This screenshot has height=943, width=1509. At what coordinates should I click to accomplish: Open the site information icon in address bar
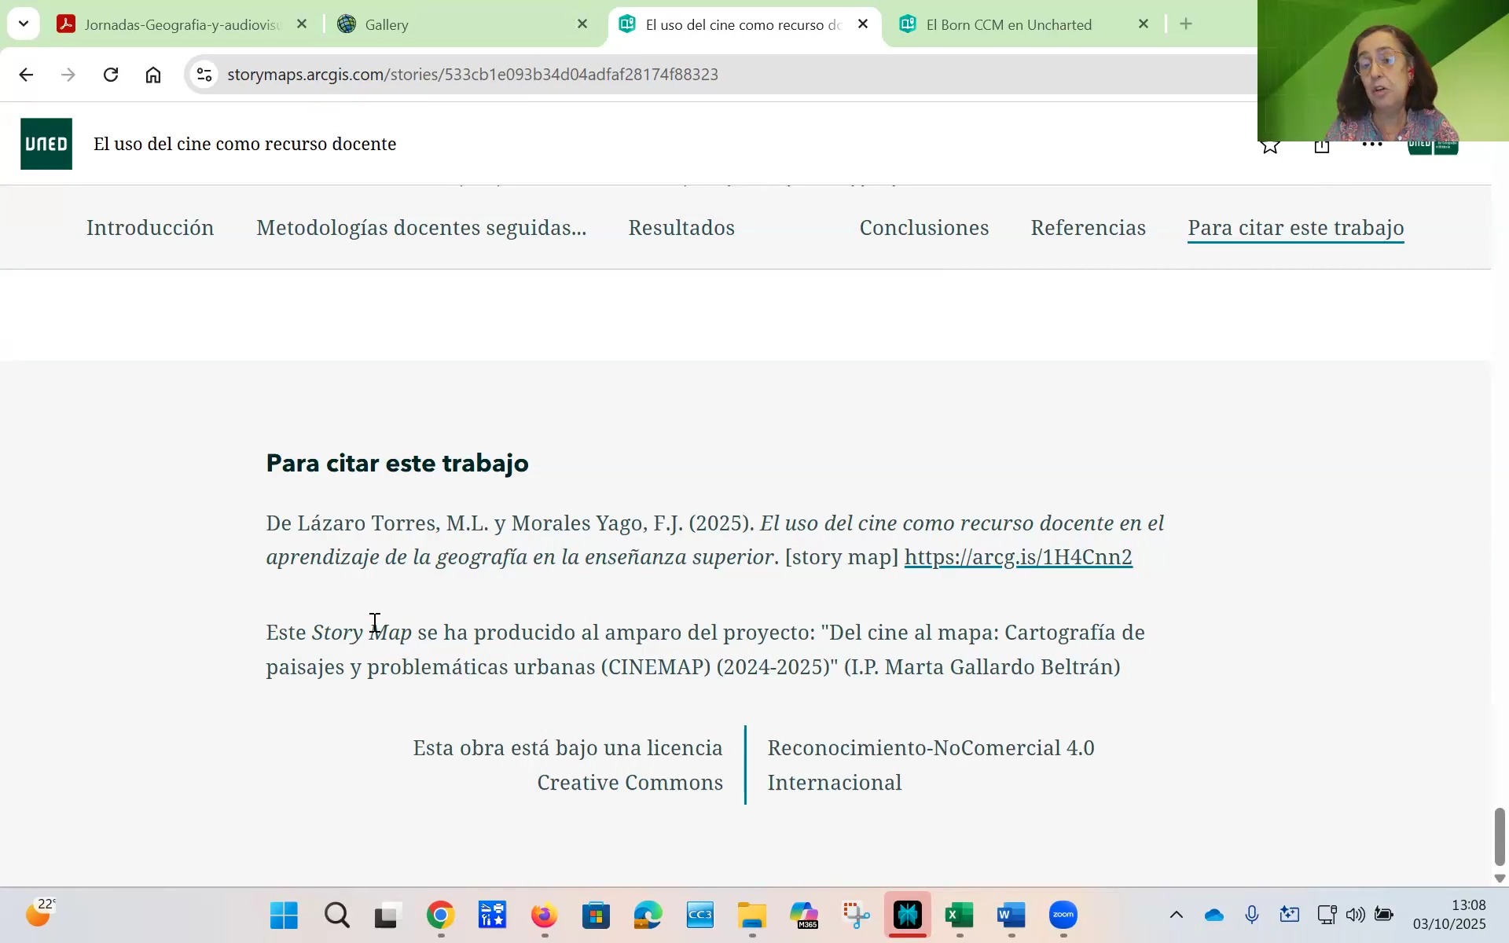pyautogui.click(x=204, y=75)
